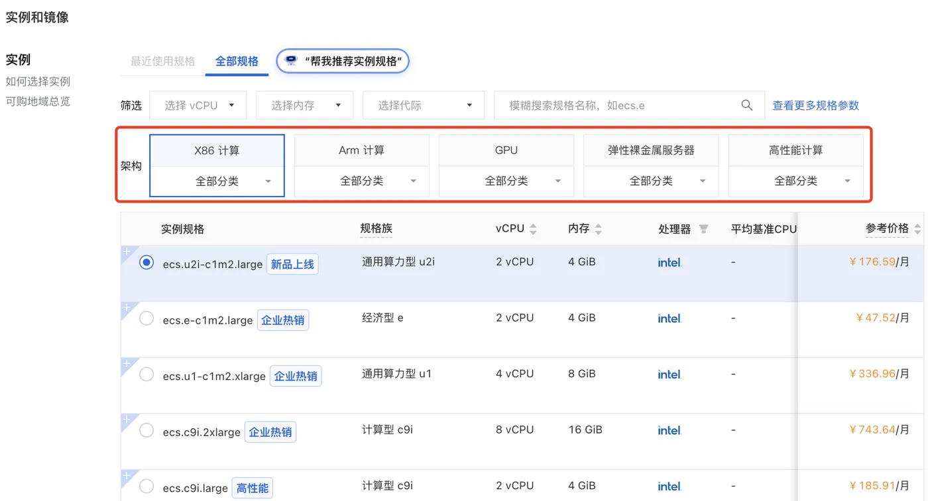The image size is (928, 501).
Task: Open the 选择 vCPU dropdown
Action: [x=198, y=105]
